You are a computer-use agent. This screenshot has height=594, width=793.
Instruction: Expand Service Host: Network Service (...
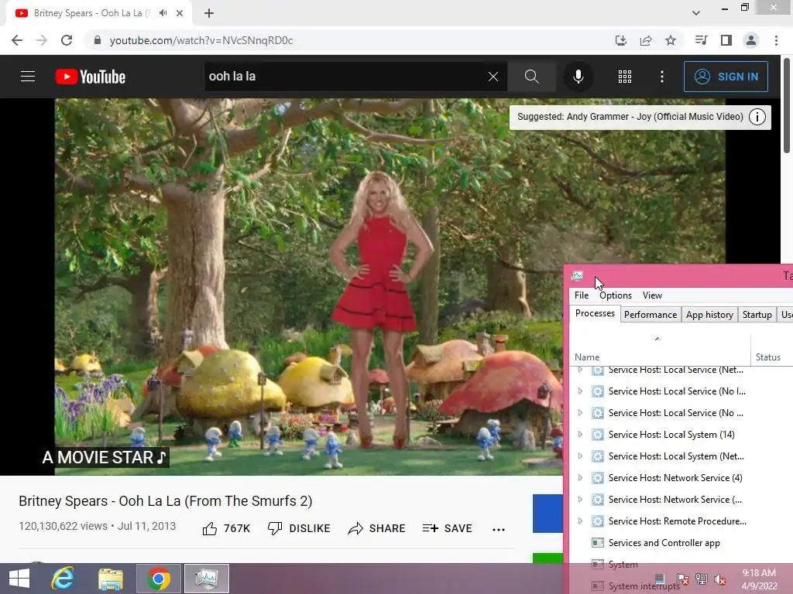click(x=580, y=500)
